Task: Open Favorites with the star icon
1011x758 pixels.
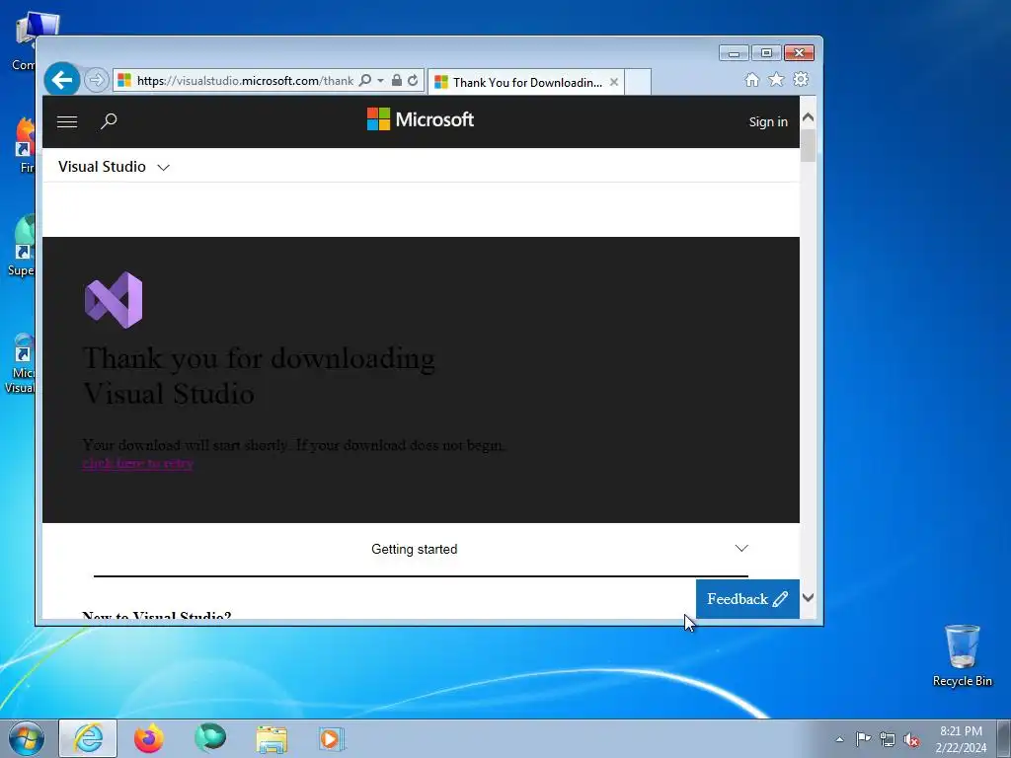Action: tap(776, 79)
